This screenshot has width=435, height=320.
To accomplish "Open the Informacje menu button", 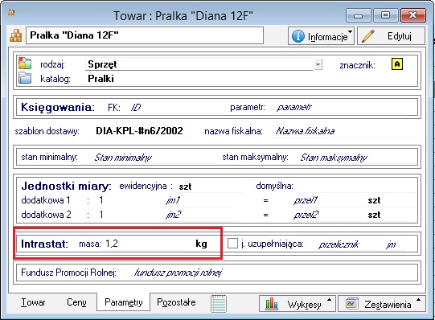I will click(x=321, y=36).
